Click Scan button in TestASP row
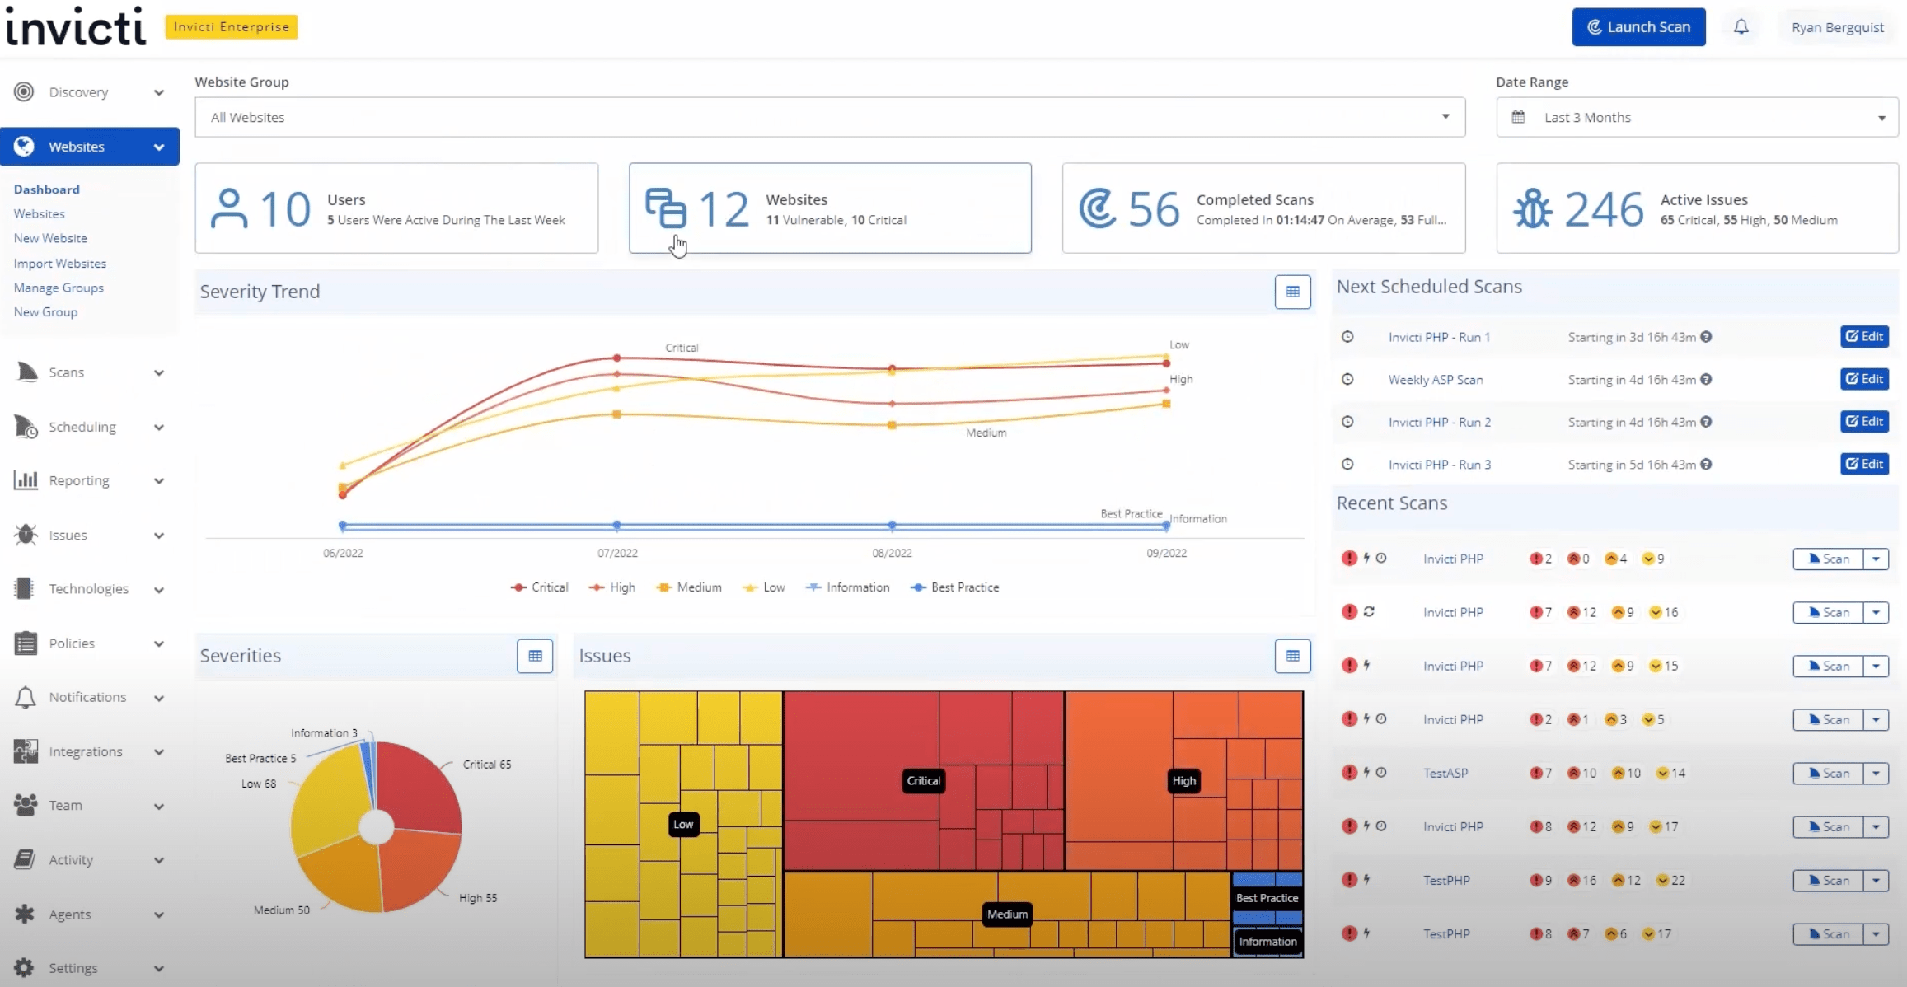 click(x=1828, y=773)
